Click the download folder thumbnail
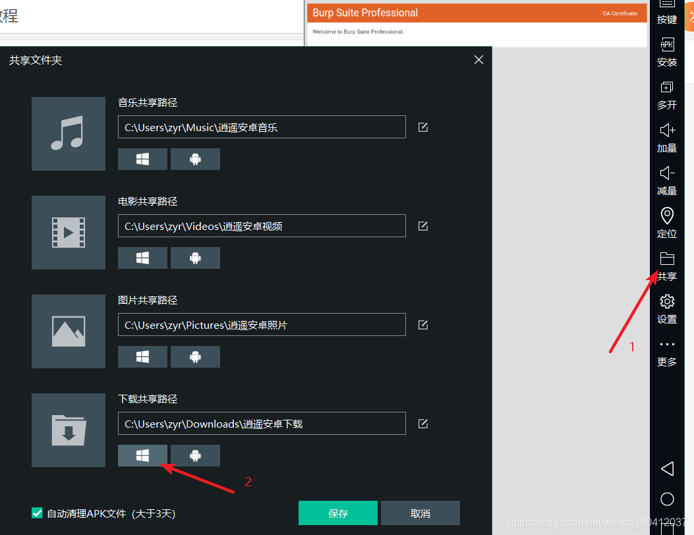Screen dimensions: 694x535 [x=69, y=430]
